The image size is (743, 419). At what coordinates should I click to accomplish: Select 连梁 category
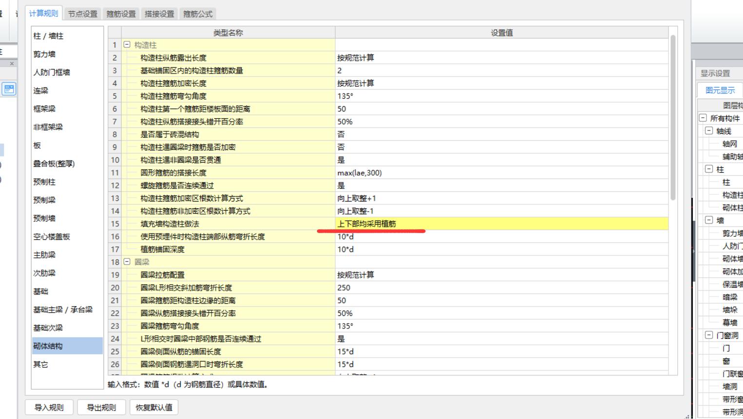(x=68, y=91)
